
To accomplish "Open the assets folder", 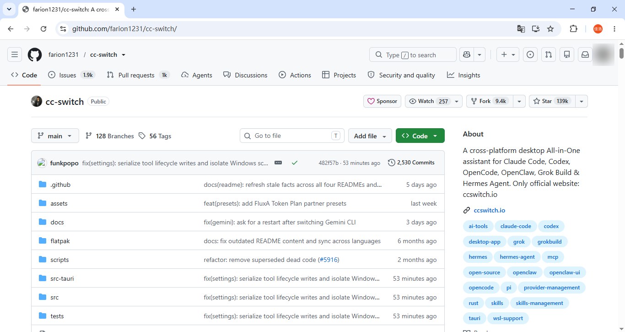I will (x=59, y=203).
